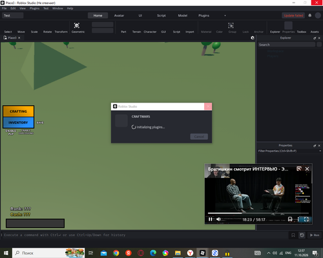Close the Properties panel
Viewport: 323px width, 258px height.
pyautogui.click(x=319, y=146)
